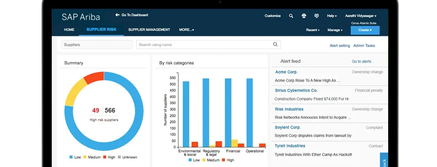Click the search magnifier icon in header
This screenshot has width=437, height=167.
pos(291,16)
